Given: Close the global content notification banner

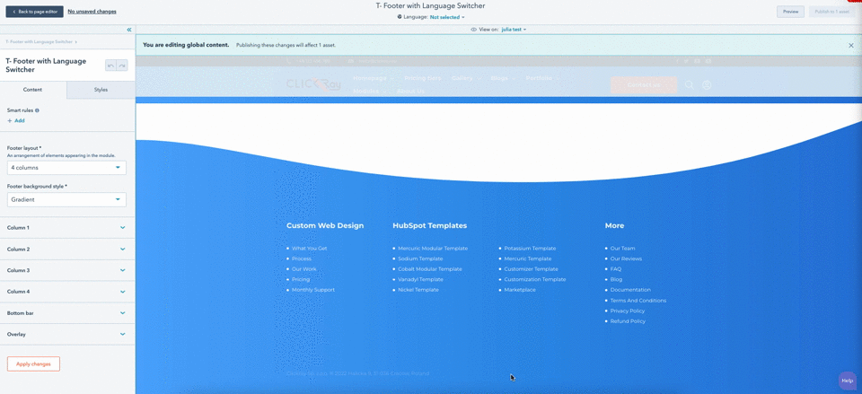Looking at the screenshot, I should (851, 46).
